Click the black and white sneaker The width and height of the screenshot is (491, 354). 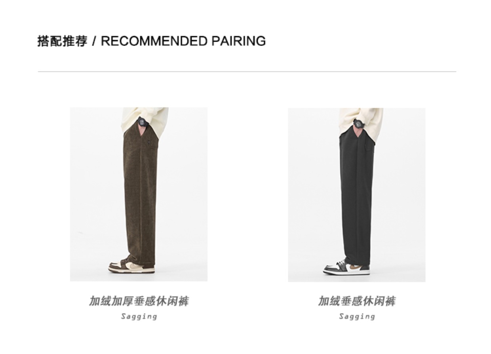pyautogui.click(x=346, y=268)
